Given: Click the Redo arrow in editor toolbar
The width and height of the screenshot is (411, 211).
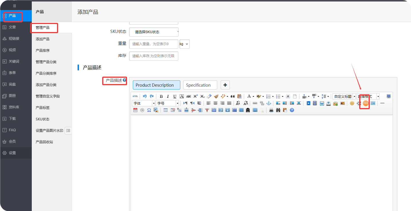Looking at the screenshot, I should click(152, 96).
